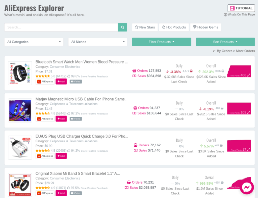This screenshot has width=258, height=198.
Task: Open the Filter Products menu
Action: [162, 42]
